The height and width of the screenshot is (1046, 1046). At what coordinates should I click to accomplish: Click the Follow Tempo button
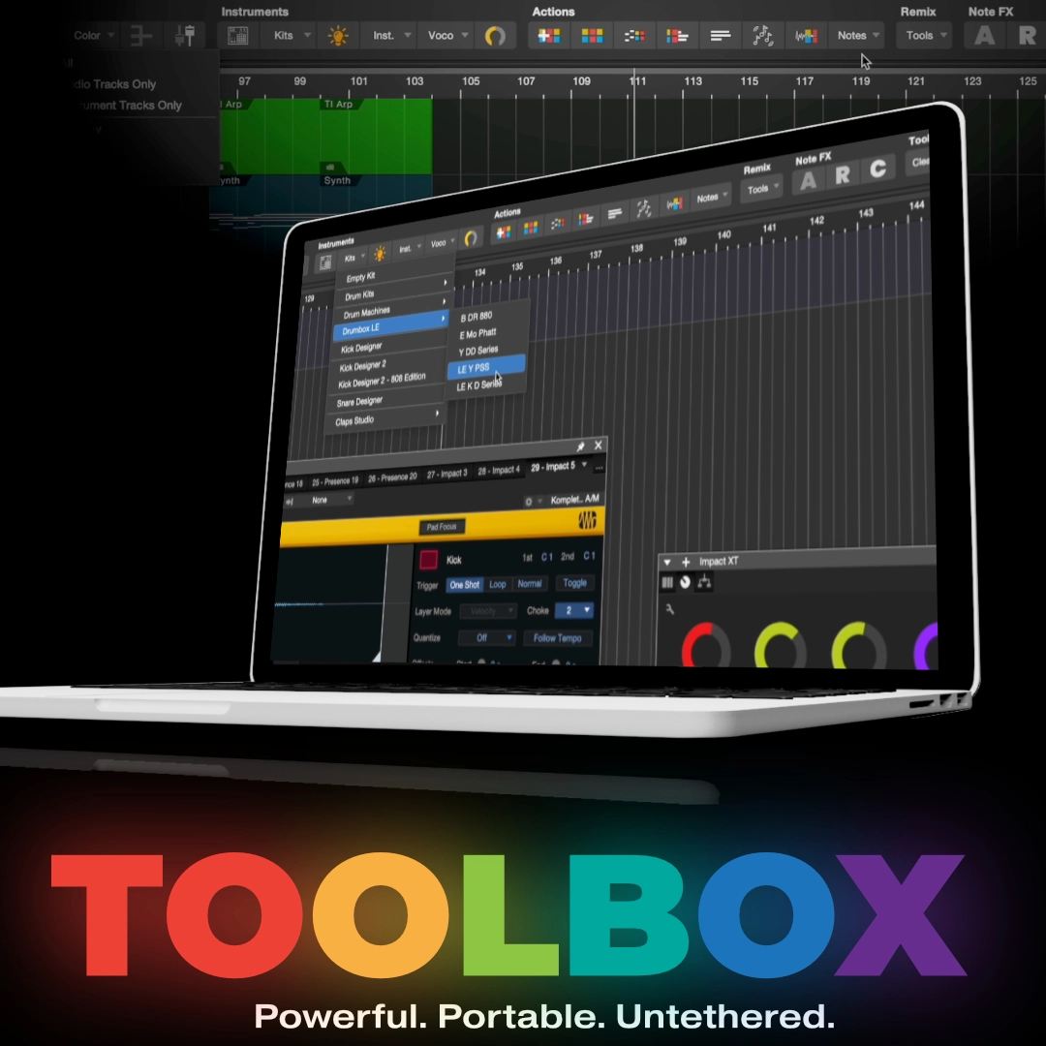point(558,638)
